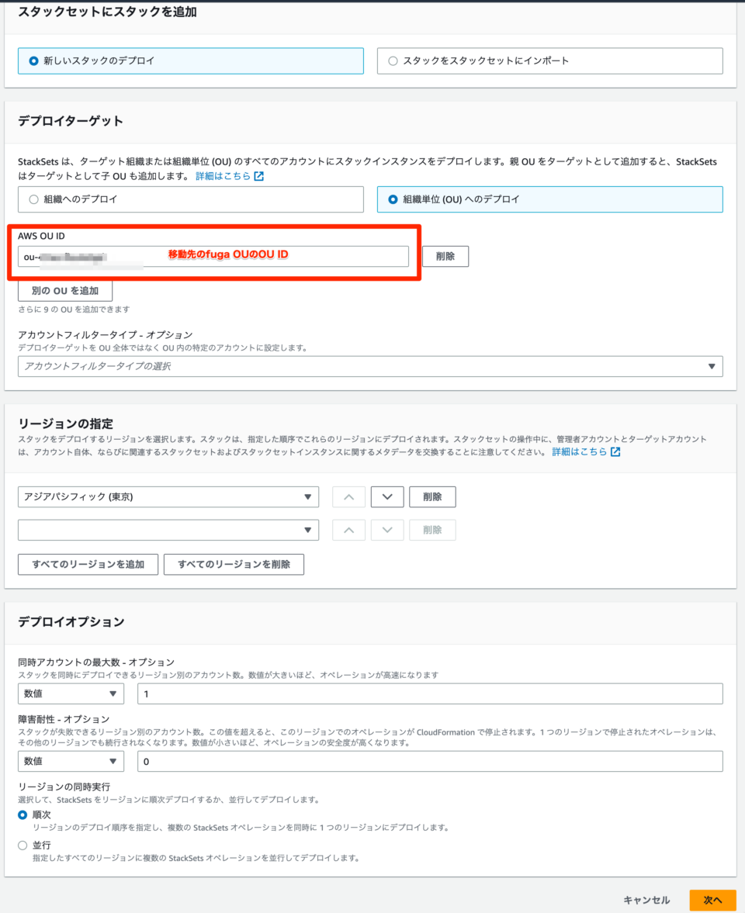The image size is (745, 913).
Task: Move the Tokyo region up with the up arrow
Action: click(x=348, y=496)
